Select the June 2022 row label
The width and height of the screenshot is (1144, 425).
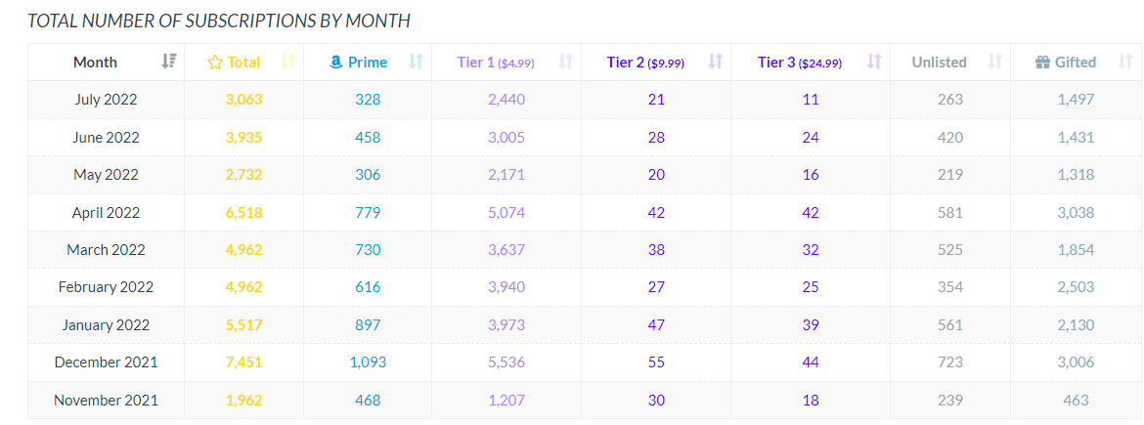[106, 138]
